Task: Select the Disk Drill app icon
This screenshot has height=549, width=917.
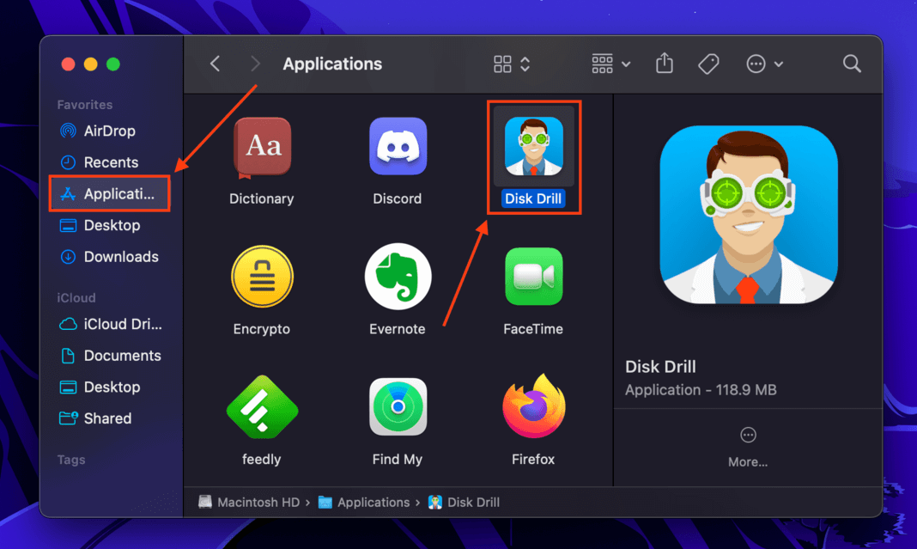Action: point(534,146)
